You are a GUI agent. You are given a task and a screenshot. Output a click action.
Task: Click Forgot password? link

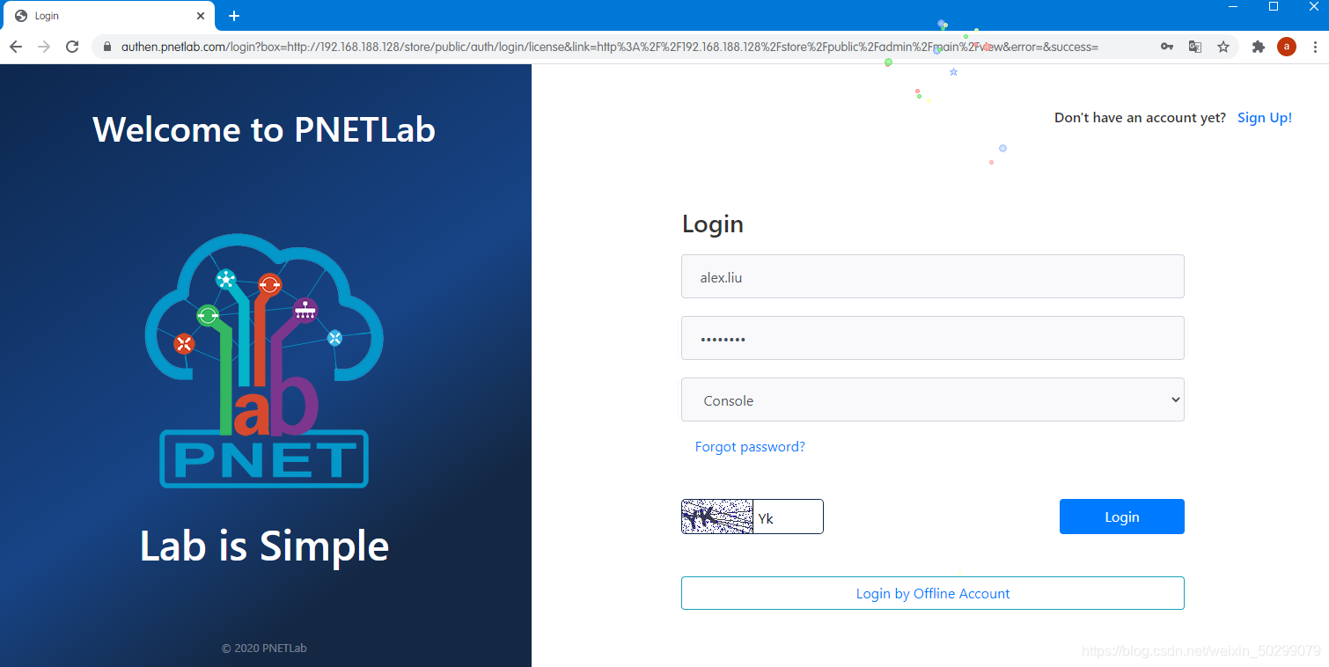[750, 447]
